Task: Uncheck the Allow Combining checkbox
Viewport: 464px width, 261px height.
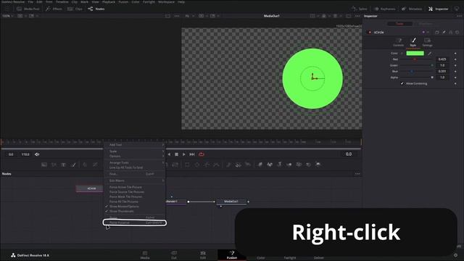Action: pyautogui.click(x=402, y=83)
